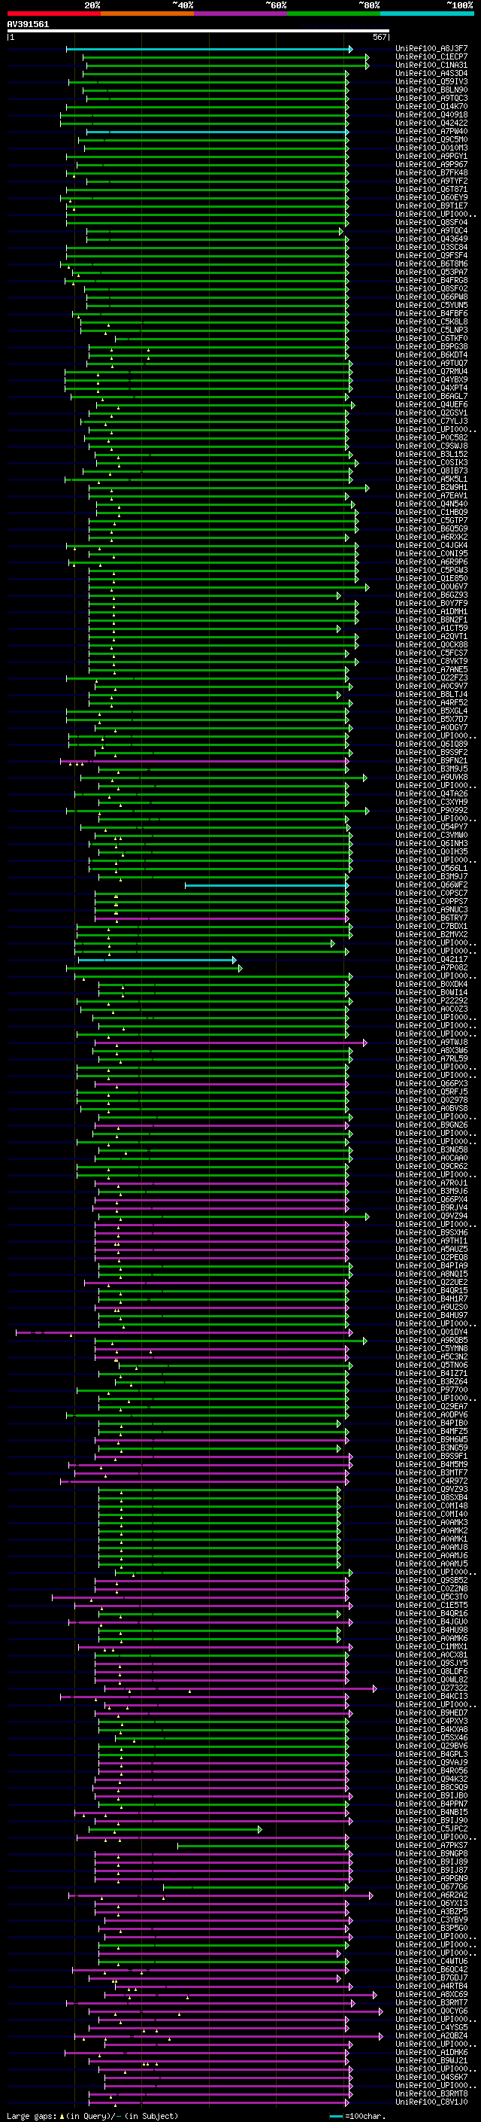Select hit label UniRef100_A5AUZ5
The image size is (481, 2122).
[431, 1250]
